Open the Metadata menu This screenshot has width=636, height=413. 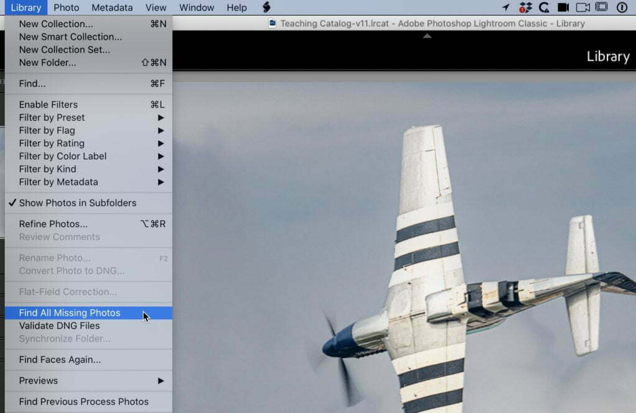coord(112,7)
